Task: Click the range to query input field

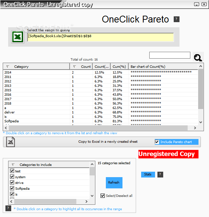Action: (x=100, y=37)
